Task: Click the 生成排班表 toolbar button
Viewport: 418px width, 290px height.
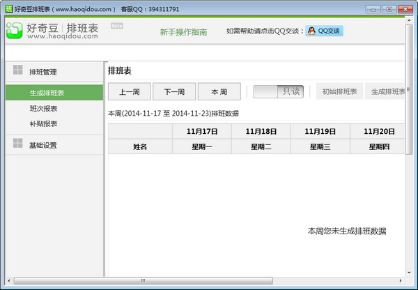Action: [385, 91]
